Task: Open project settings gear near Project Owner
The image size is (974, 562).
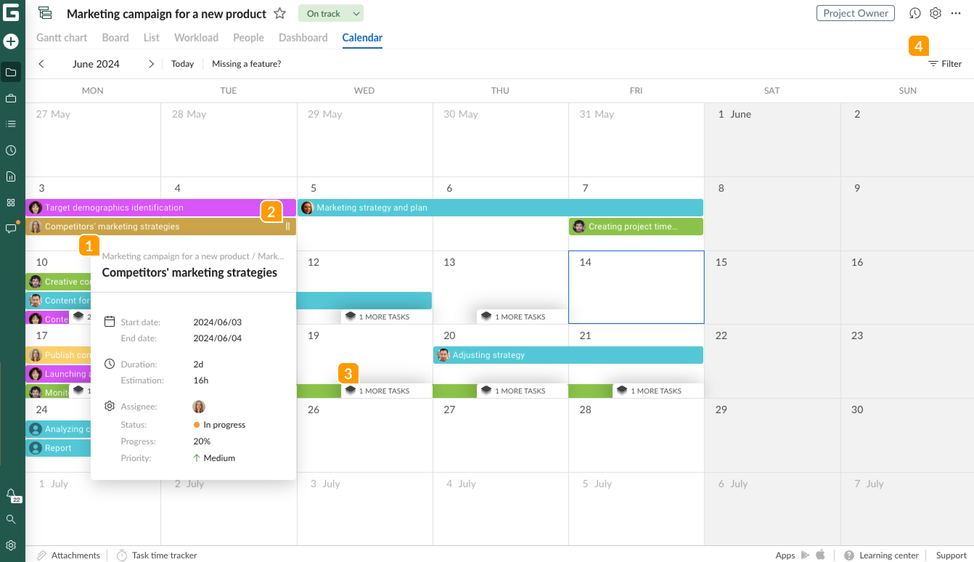Action: click(x=935, y=13)
